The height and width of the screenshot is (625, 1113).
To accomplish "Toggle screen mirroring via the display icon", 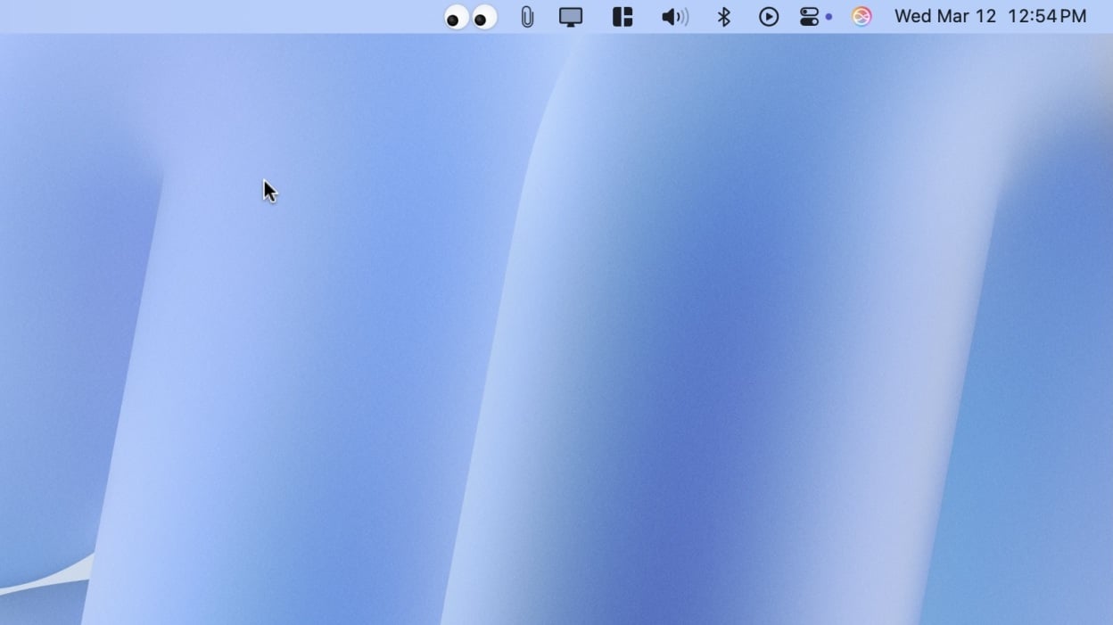I will (x=571, y=16).
